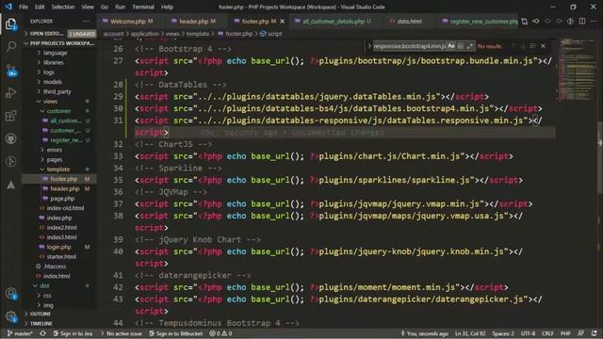Click the synchronize changes icon in status bar
This screenshot has width=603, height=339.
tap(42, 333)
